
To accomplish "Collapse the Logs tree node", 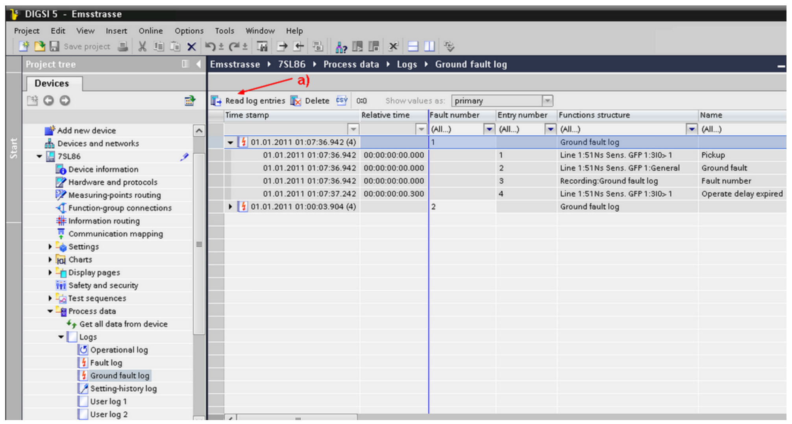I will tap(61, 337).
